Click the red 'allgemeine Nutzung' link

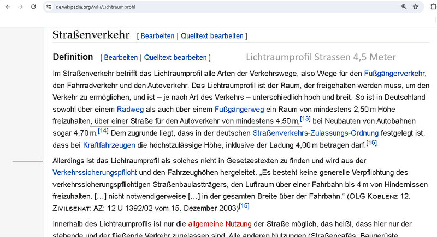click(x=220, y=224)
